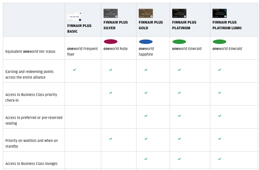Click the Finnair Plus Basic card image
259x170 pixels.
tap(74, 17)
